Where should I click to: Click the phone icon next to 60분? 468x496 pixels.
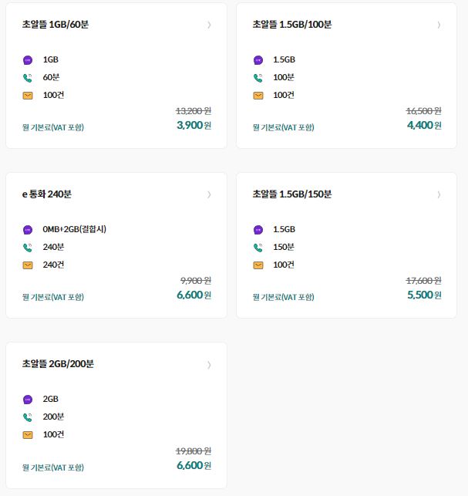pyautogui.click(x=28, y=78)
